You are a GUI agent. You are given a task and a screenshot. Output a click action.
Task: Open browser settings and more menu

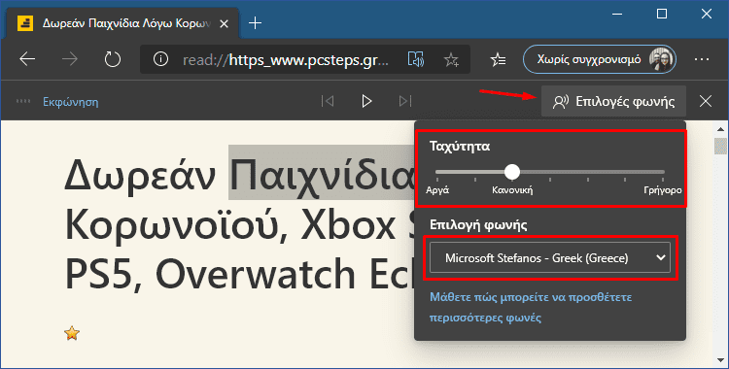click(x=702, y=59)
